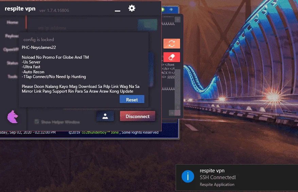Click the 'ver 1.7.4.16806' version label
The height and width of the screenshot is (192, 298).
point(54,11)
